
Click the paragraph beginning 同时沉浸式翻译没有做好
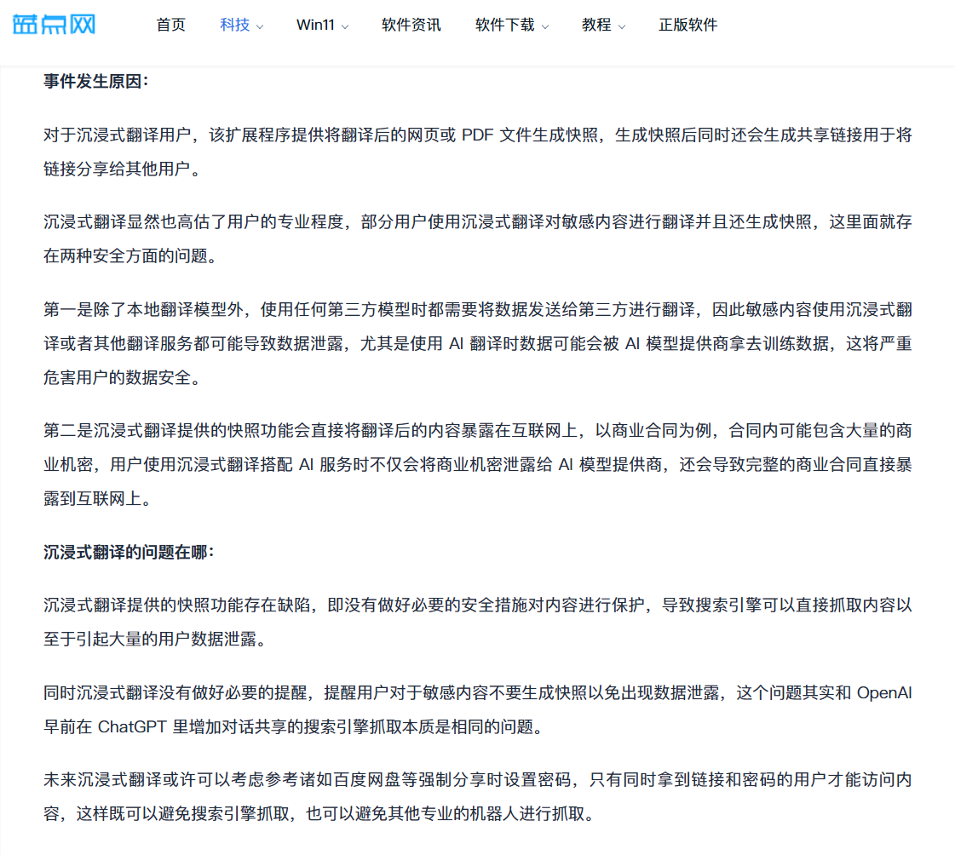point(477,709)
